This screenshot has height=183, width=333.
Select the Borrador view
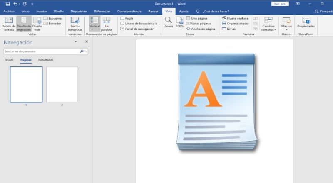[52, 24]
